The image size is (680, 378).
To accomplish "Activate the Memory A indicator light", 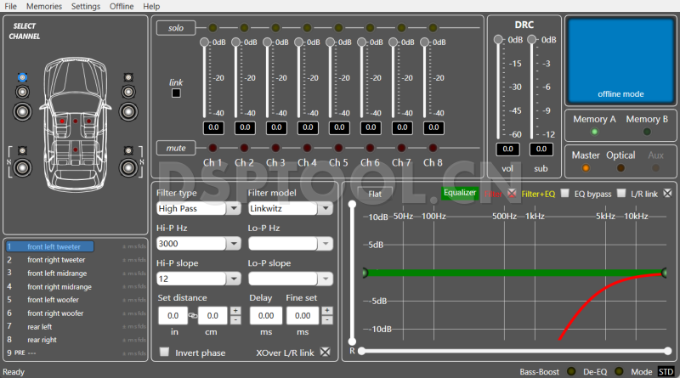I will [x=594, y=132].
